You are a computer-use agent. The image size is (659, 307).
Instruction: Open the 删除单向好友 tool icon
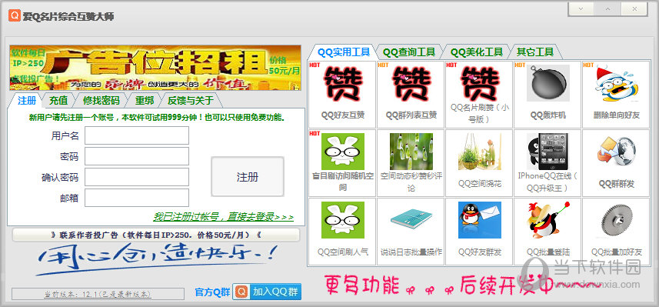pos(617,84)
